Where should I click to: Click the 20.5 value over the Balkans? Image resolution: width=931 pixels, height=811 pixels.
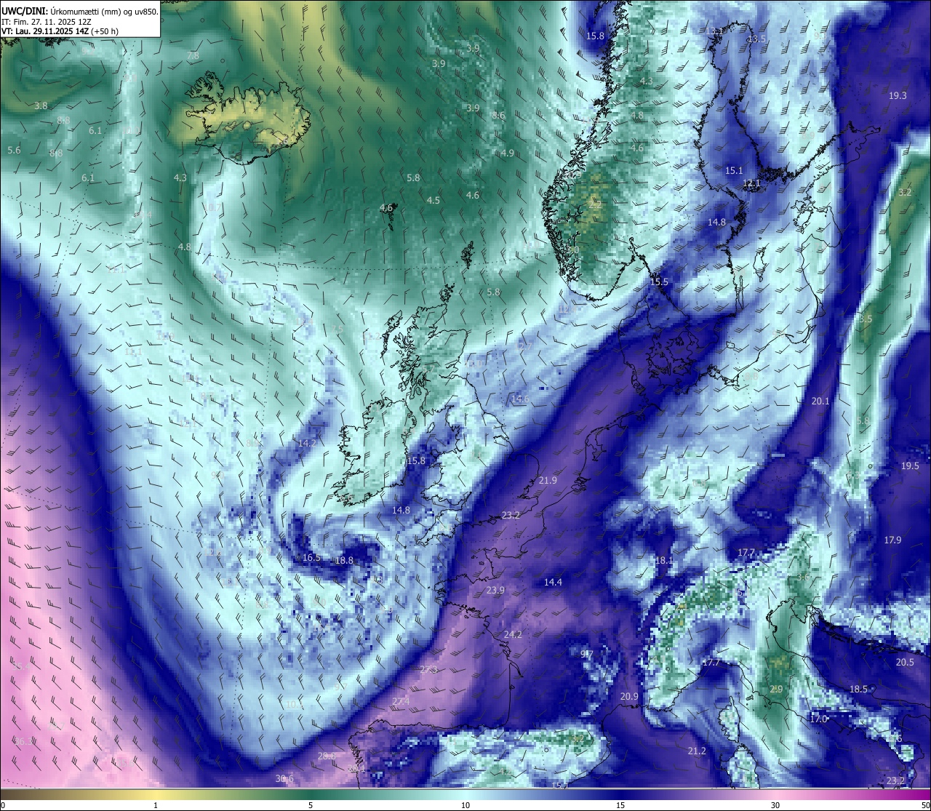(x=905, y=662)
